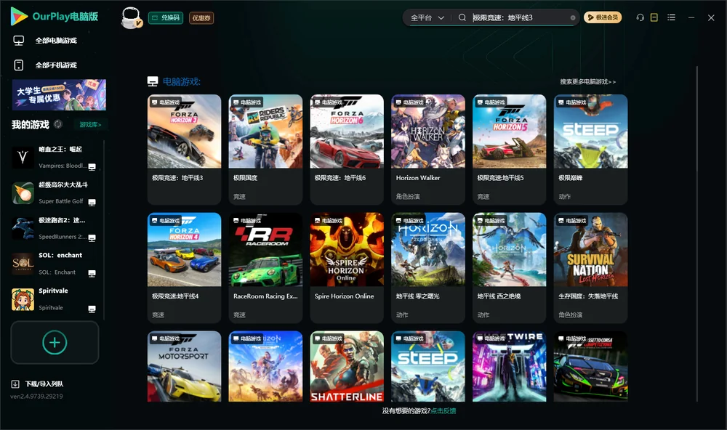The image size is (727, 430).
Task: Click the SOL: enchant game icon
Action: tap(23, 264)
